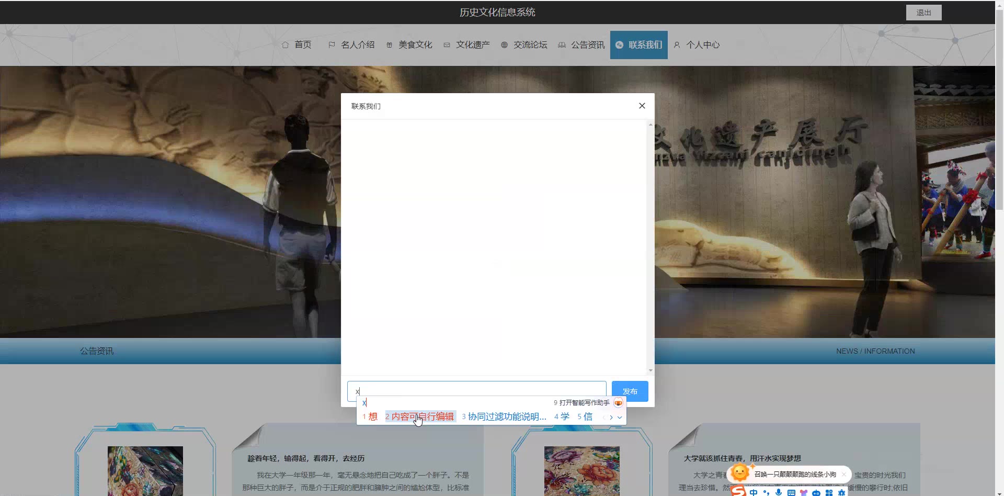Click the AI robot icon on the IME toolbar

click(x=816, y=492)
